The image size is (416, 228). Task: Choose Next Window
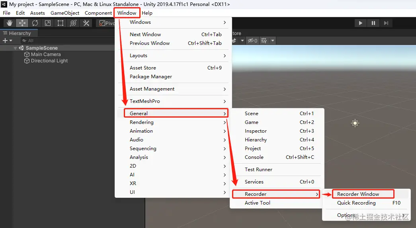173,35
